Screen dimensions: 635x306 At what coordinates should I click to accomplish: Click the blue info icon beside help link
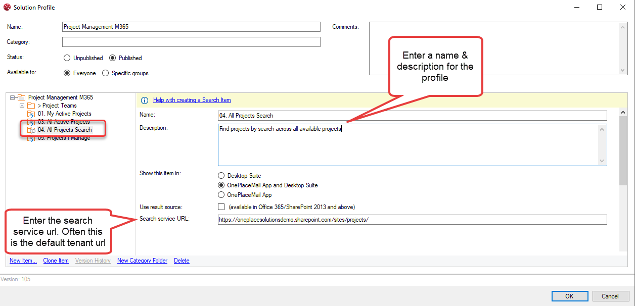click(145, 100)
